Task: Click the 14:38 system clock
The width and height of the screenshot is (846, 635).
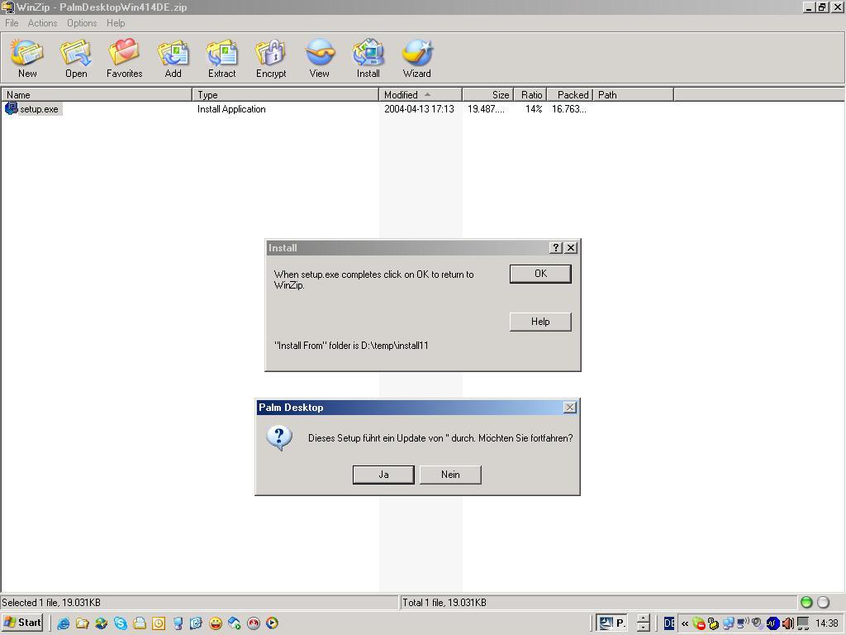Action: [826, 623]
